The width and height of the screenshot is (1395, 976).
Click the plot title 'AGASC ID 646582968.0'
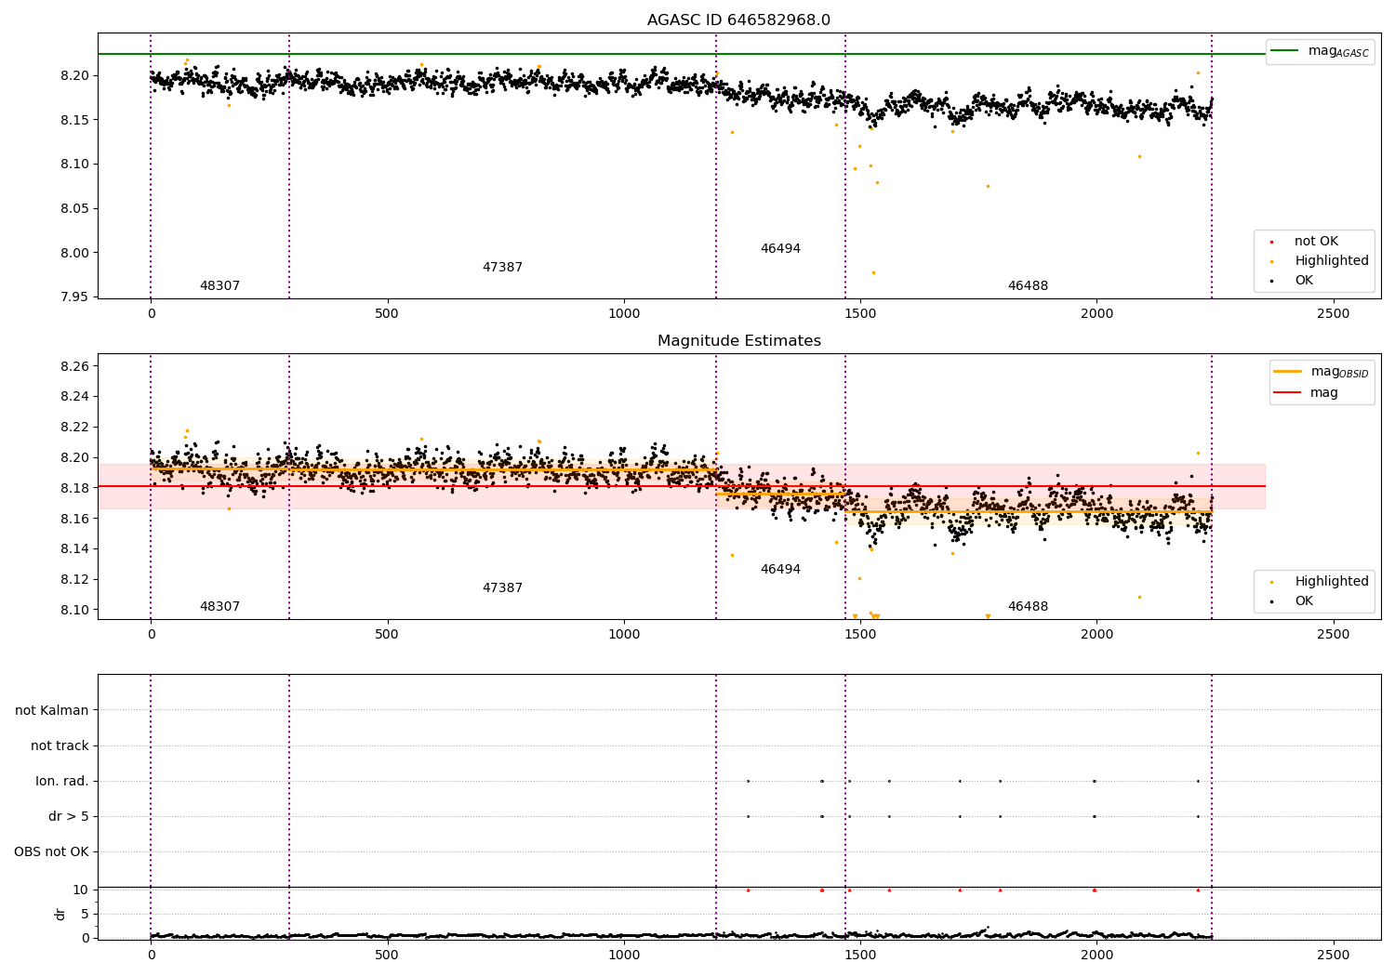tap(738, 20)
